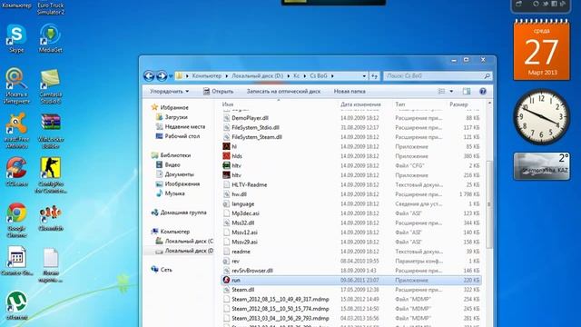Click the Кс breadcrumb segment
This screenshot has height=327, width=581.
pyautogui.click(x=297, y=76)
